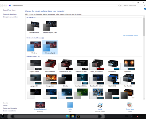Click scrollbar down arrow in themes list
The height and width of the screenshot is (119, 146).
(x=144, y=99)
